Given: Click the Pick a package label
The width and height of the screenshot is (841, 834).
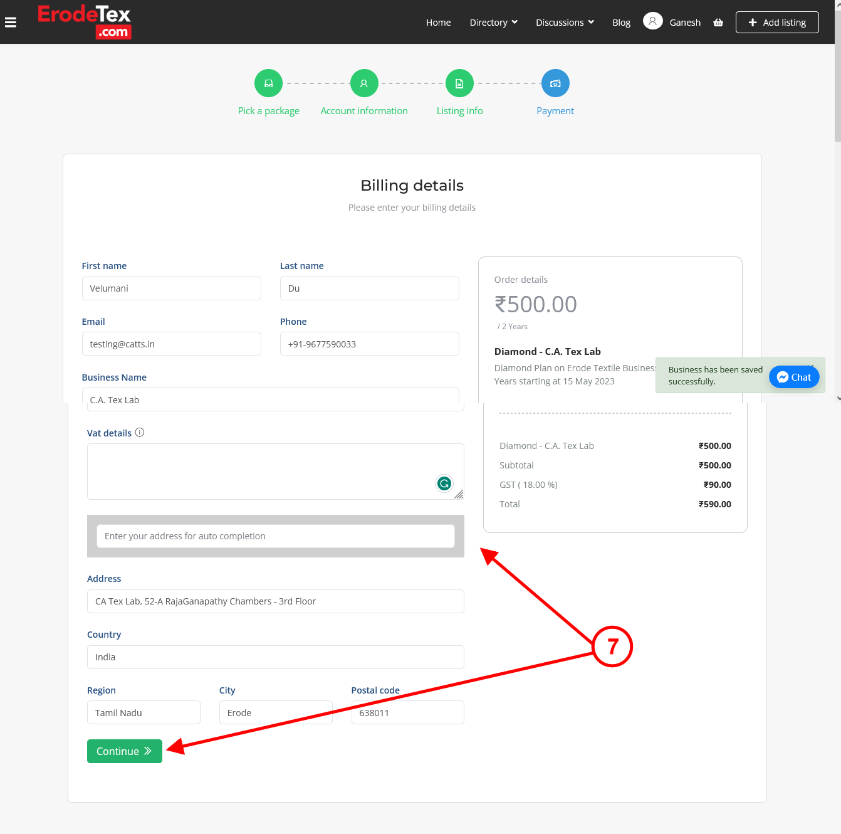Looking at the screenshot, I should pos(268,111).
